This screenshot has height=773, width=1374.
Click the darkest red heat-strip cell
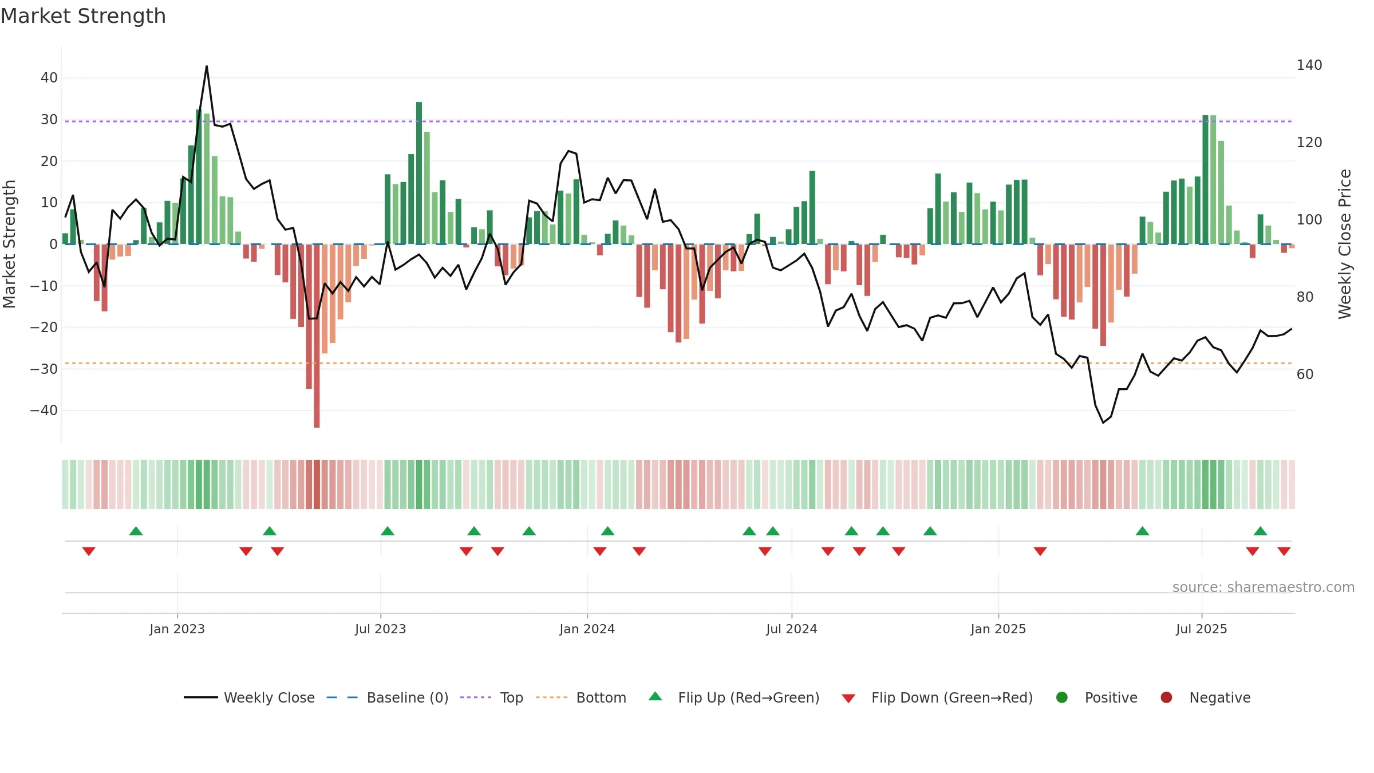[x=317, y=484]
